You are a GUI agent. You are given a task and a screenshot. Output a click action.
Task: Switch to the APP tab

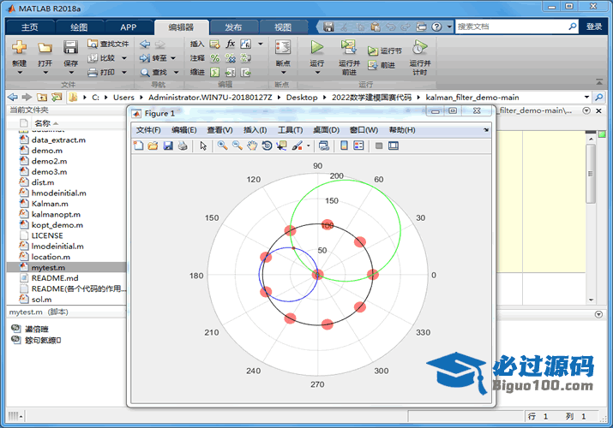tap(129, 27)
